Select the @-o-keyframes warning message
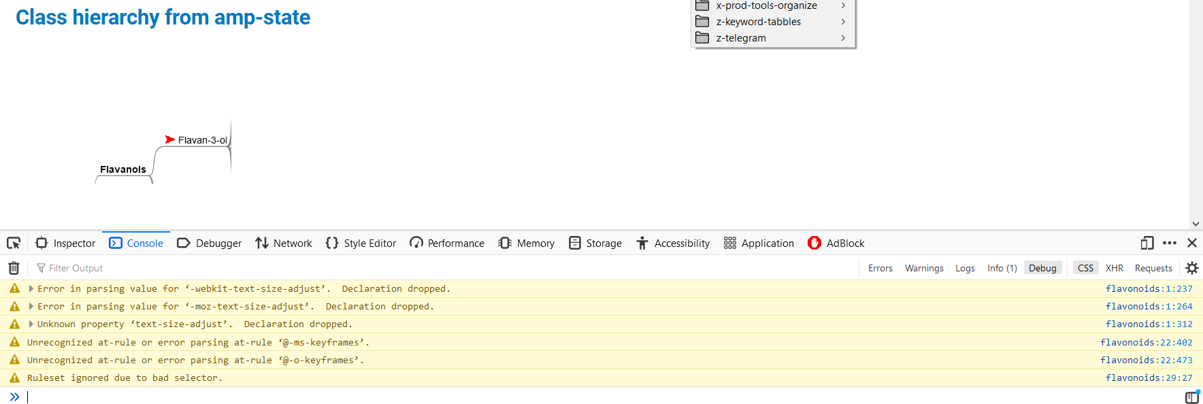 click(x=195, y=360)
